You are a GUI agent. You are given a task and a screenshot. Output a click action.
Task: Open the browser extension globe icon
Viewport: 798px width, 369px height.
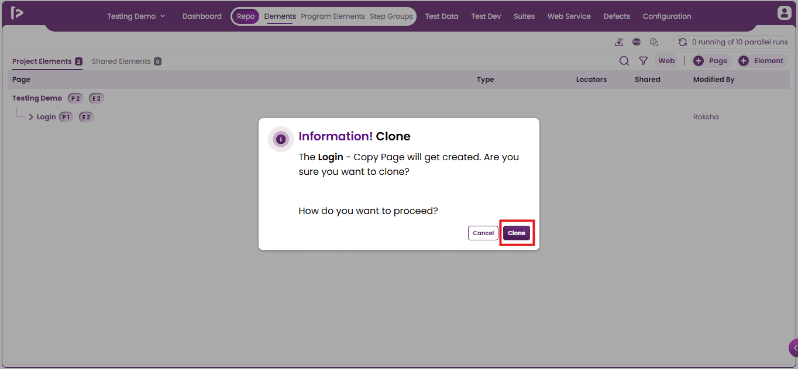[x=637, y=42]
